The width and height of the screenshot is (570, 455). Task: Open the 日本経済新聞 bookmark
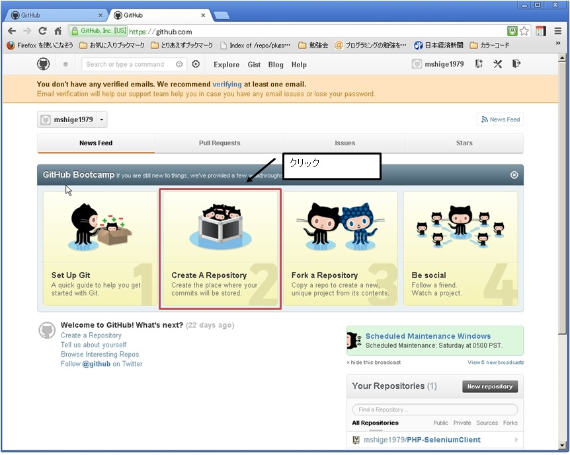pos(439,46)
